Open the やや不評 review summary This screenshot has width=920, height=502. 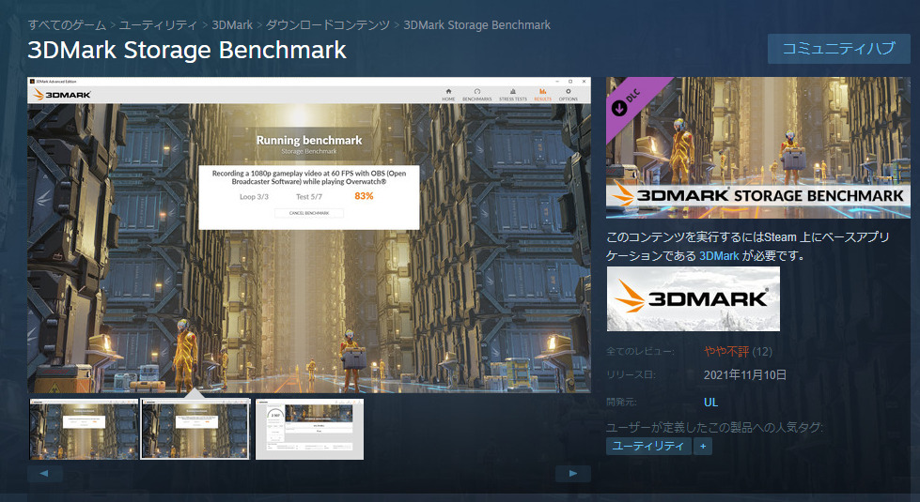pyautogui.click(x=726, y=352)
